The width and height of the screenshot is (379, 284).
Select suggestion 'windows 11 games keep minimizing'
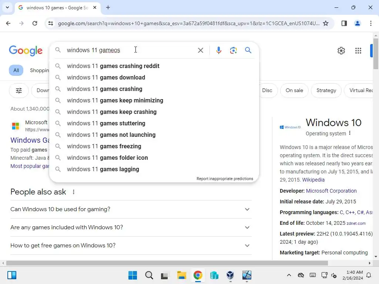click(x=154, y=101)
